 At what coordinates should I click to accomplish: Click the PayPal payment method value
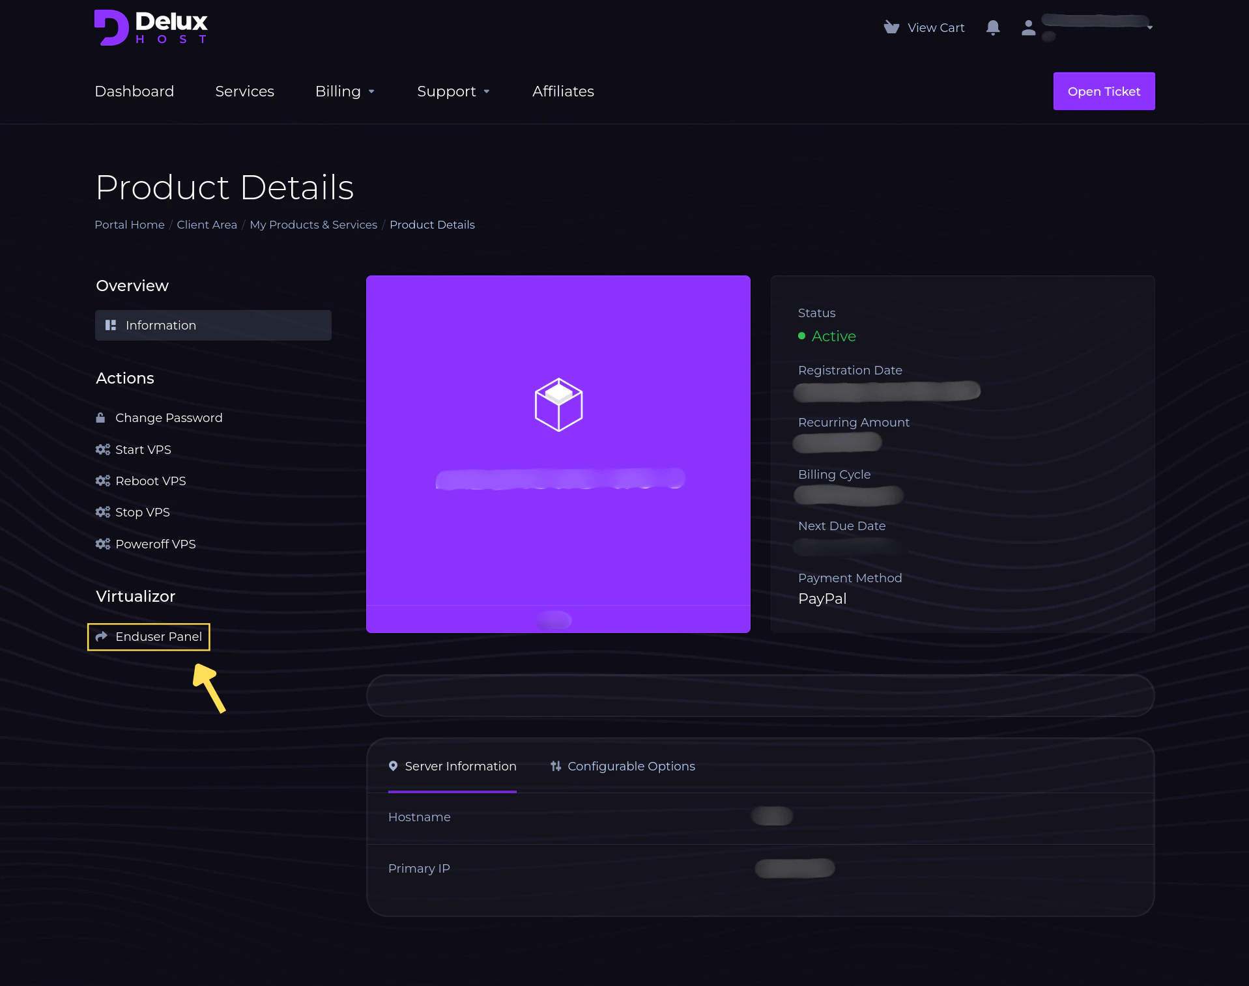coord(822,599)
